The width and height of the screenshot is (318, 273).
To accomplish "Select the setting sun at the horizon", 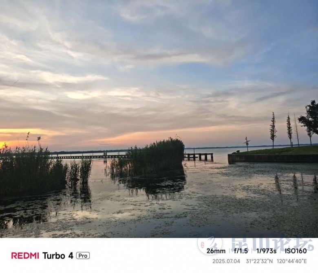I will point(2,144).
